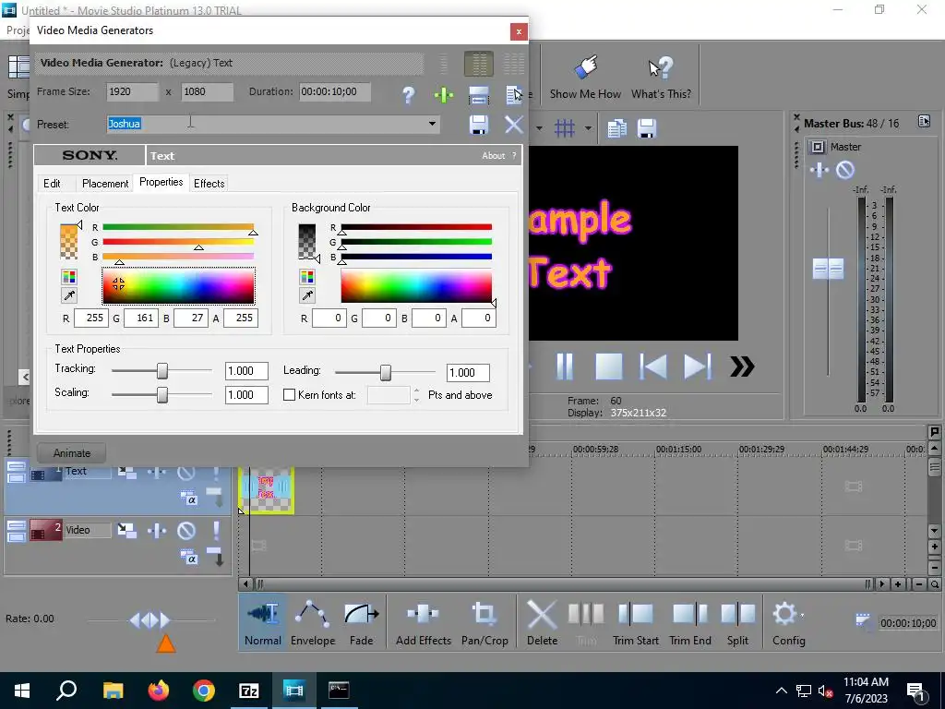Stop the preview playback
945x709 pixels.
609,366
